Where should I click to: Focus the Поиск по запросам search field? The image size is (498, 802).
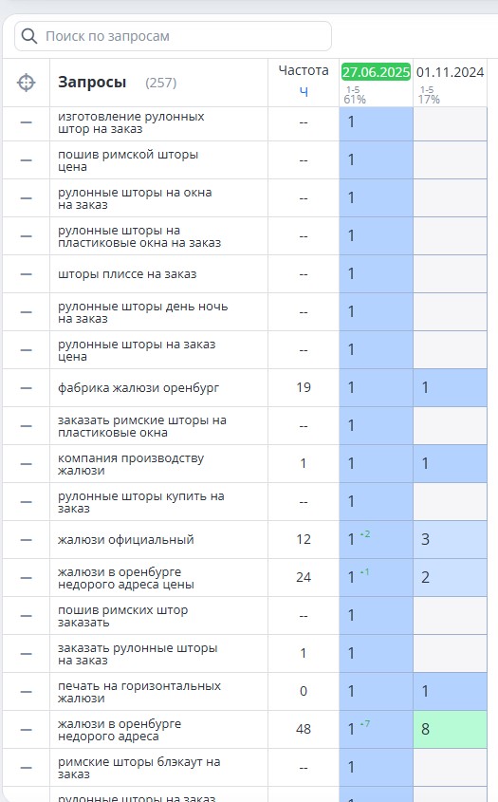pos(173,36)
